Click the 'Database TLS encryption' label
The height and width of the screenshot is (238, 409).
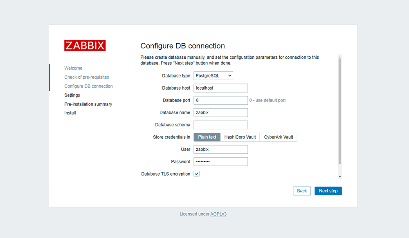pyautogui.click(x=166, y=174)
